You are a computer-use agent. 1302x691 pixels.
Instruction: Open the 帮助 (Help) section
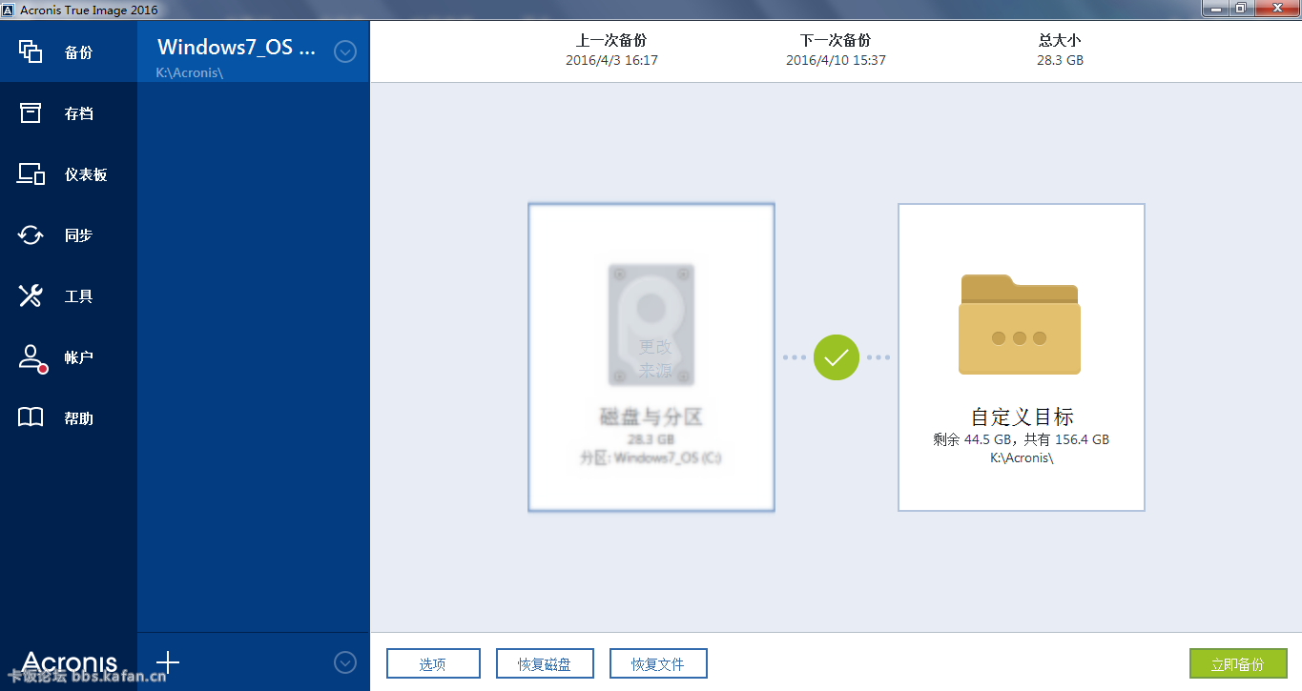point(69,417)
